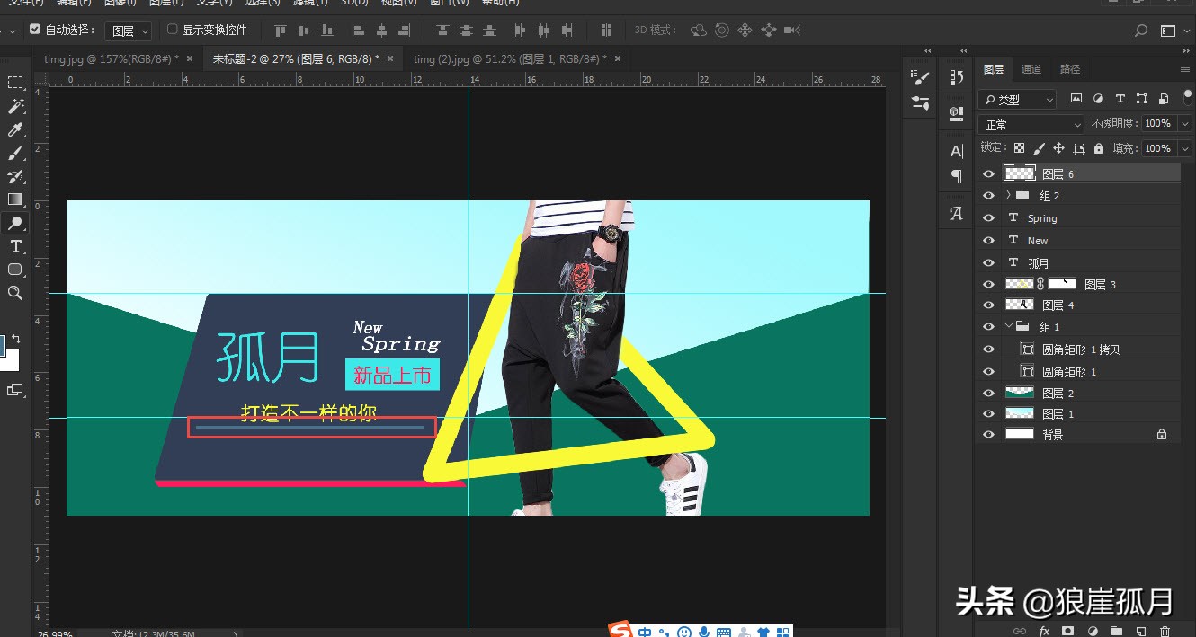This screenshot has height=637, width=1196.
Task: Hide the 图层 4 layer
Action: point(988,304)
